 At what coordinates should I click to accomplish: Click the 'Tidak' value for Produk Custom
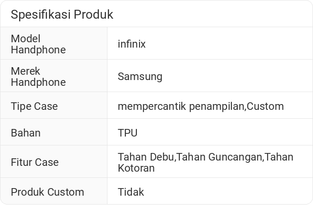click(131, 192)
